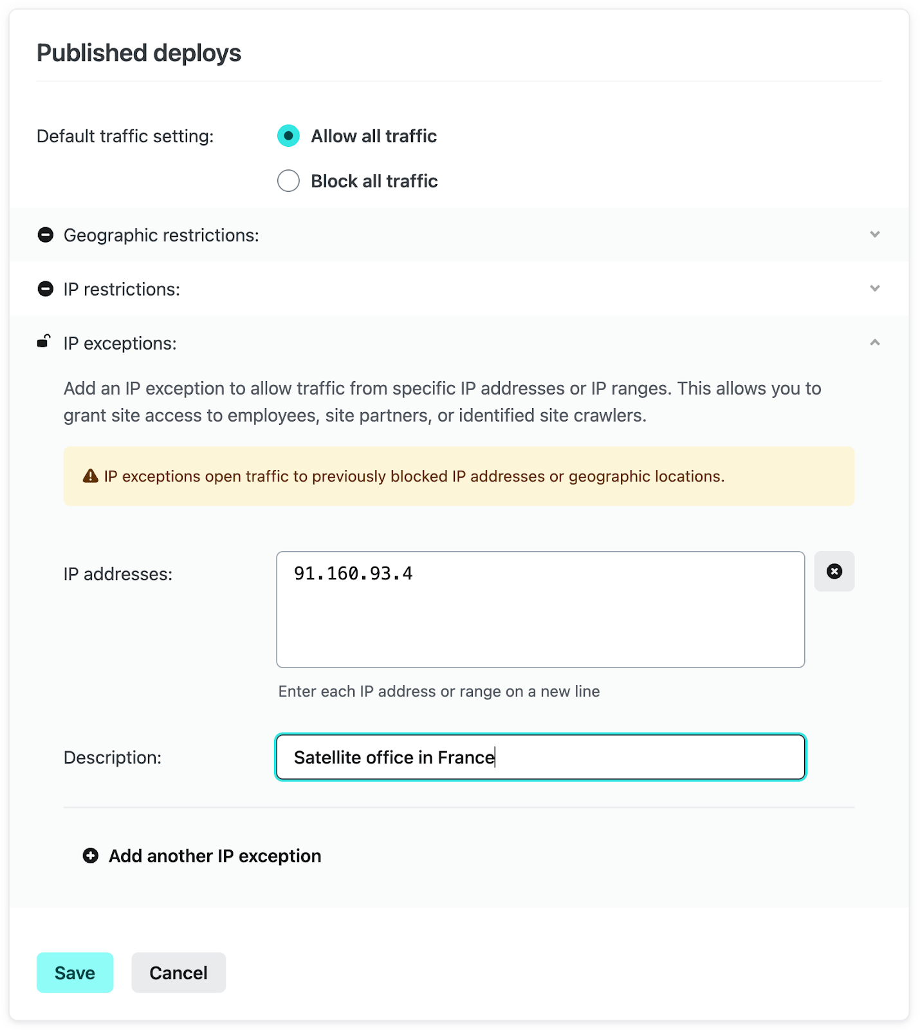Collapse IP exceptions chevron

(874, 342)
